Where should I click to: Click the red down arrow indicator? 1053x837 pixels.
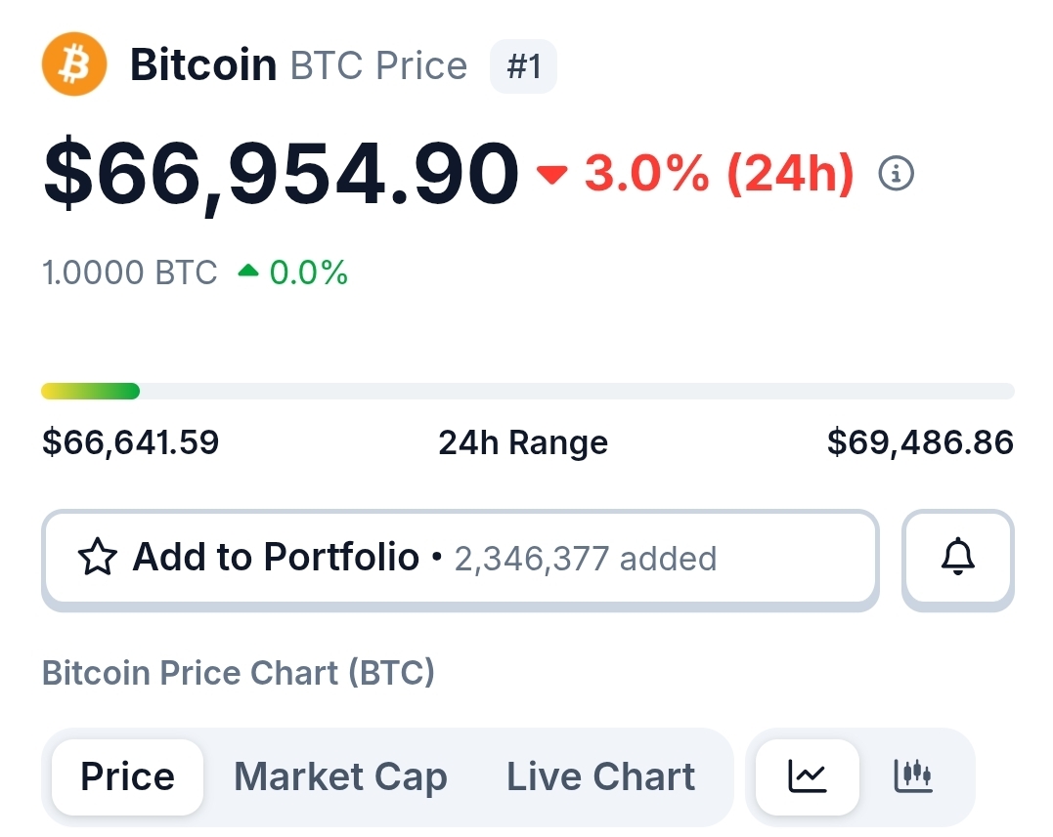tap(552, 174)
